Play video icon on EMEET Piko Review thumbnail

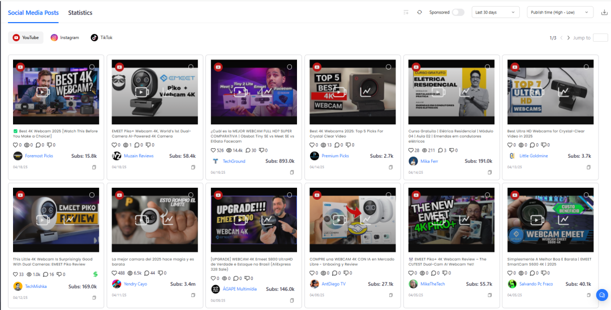[42, 219]
